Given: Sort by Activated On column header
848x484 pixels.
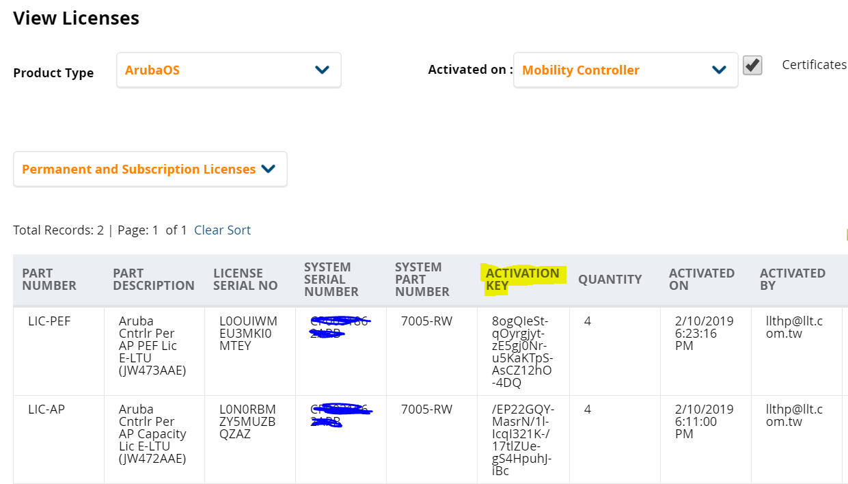Looking at the screenshot, I should 702,279.
